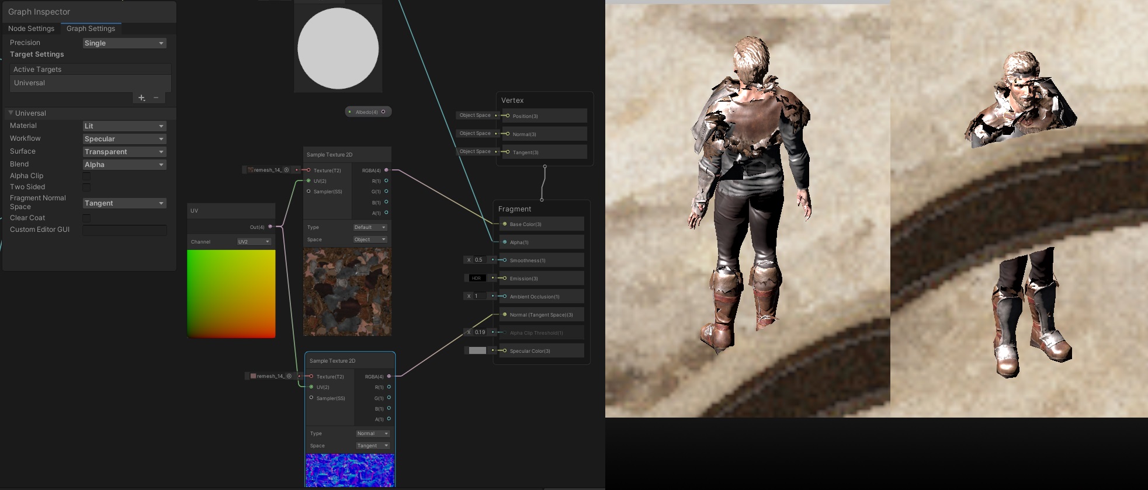The image size is (1148, 490).
Task: Click the Sampler(SS) input port of upper Sample Texture 2D
Action: (x=308, y=191)
